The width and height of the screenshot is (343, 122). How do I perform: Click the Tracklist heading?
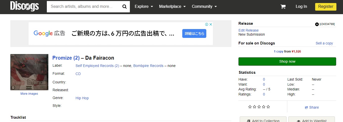(x=18, y=117)
